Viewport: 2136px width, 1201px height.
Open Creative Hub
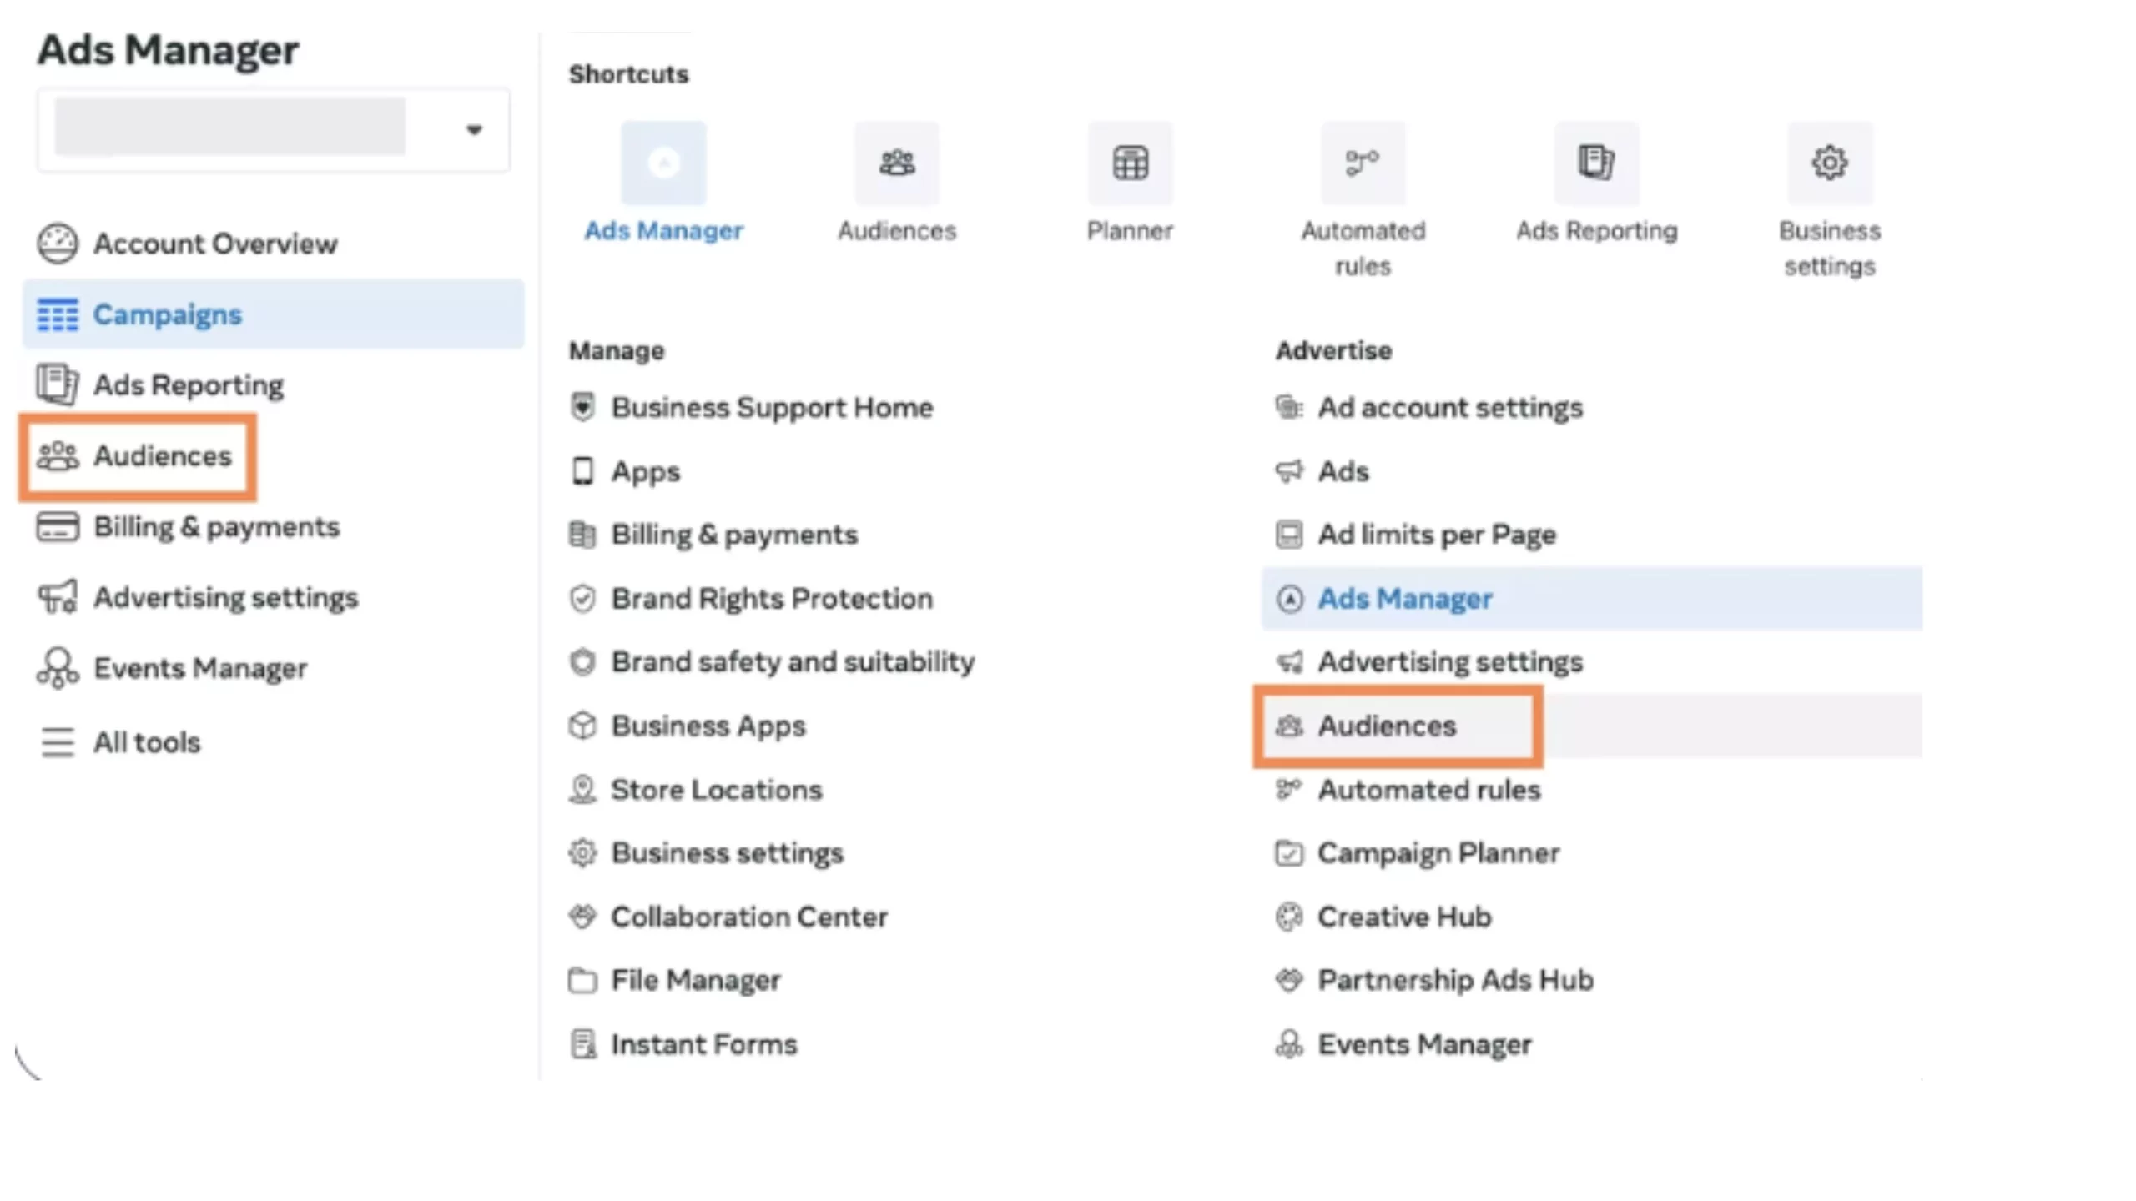[1404, 917]
